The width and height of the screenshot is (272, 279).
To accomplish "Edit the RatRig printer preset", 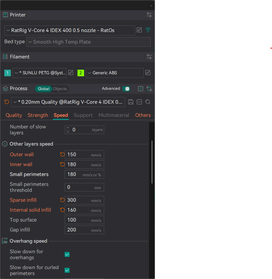I will [139, 30].
